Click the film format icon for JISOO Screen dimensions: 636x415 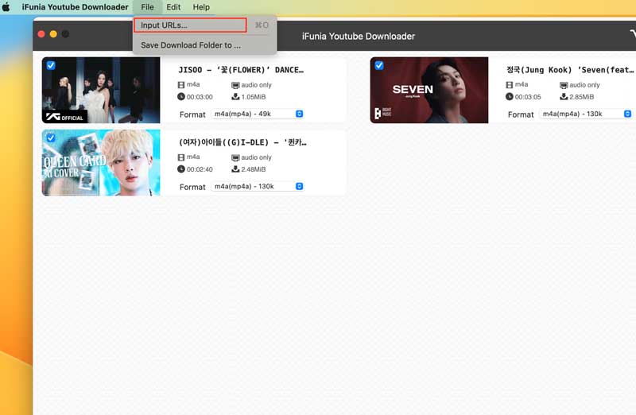181,85
